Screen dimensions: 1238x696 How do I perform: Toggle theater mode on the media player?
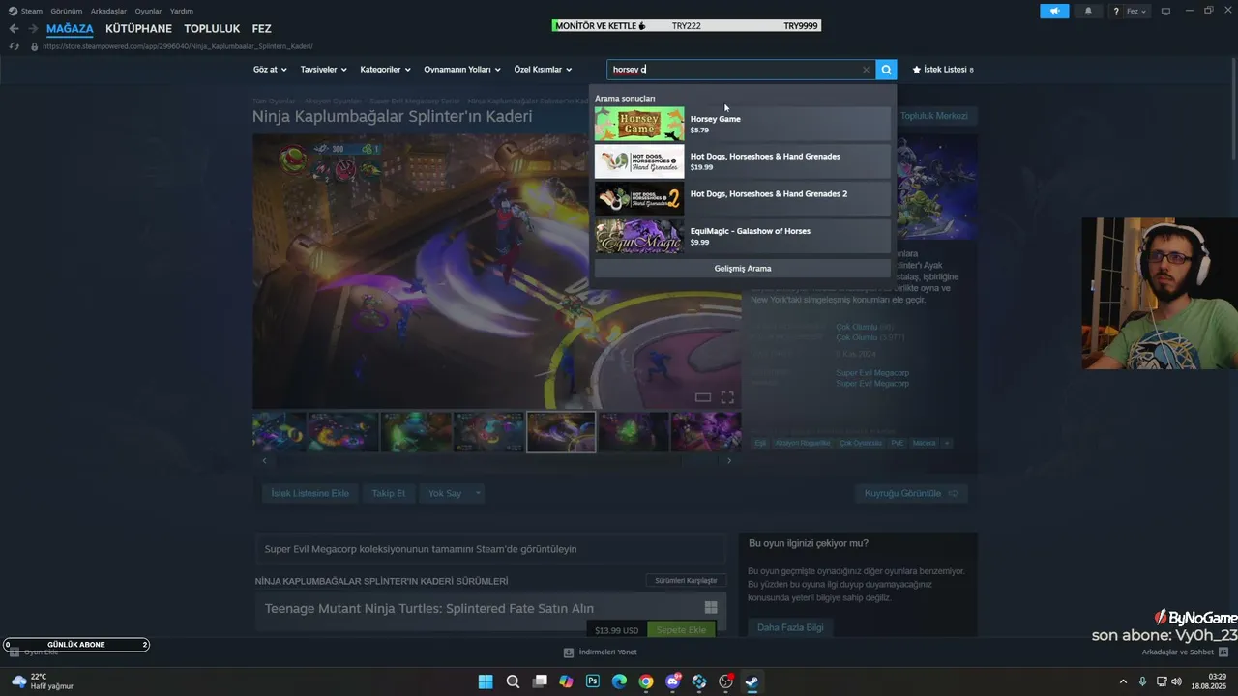point(703,397)
